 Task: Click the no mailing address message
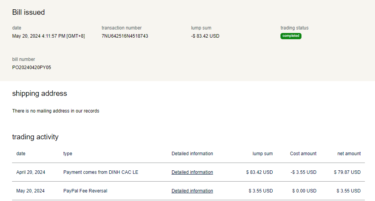[x=56, y=111]
